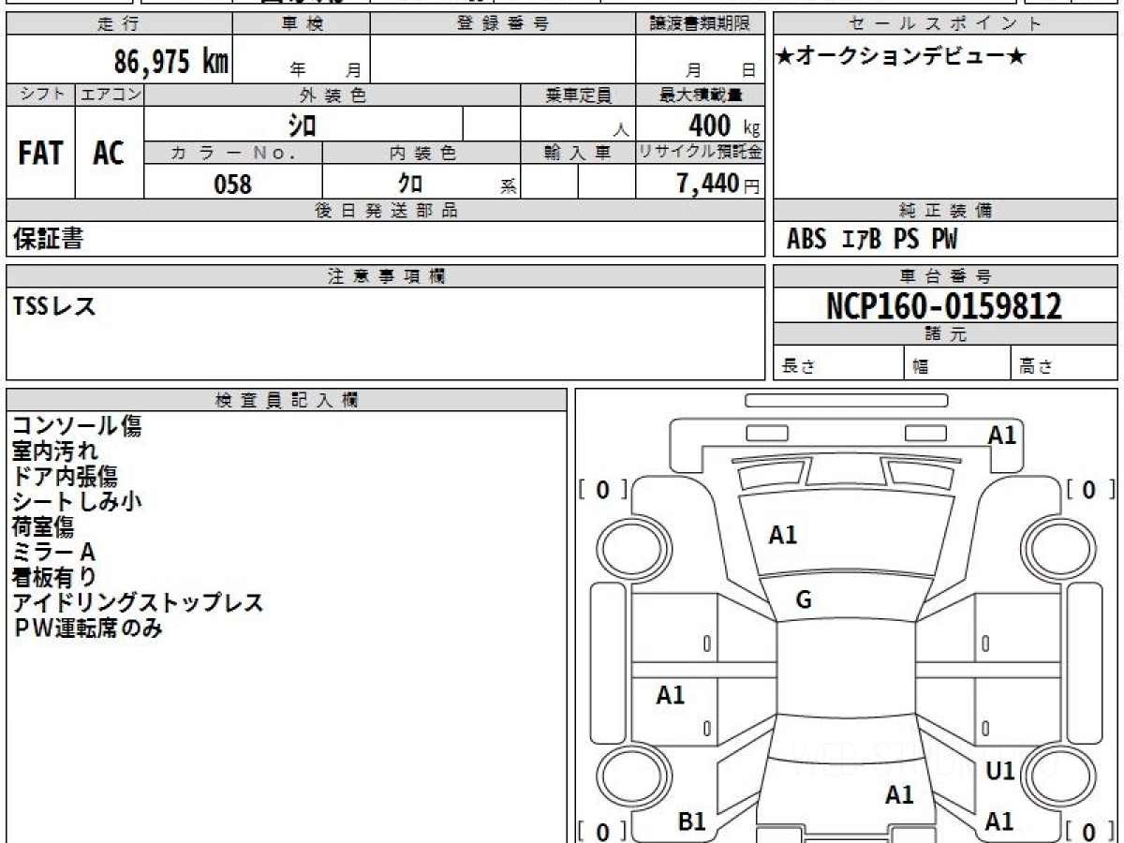Click the G mark on the car roof
This screenshot has height=843, width=1124.
click(804, 601)
